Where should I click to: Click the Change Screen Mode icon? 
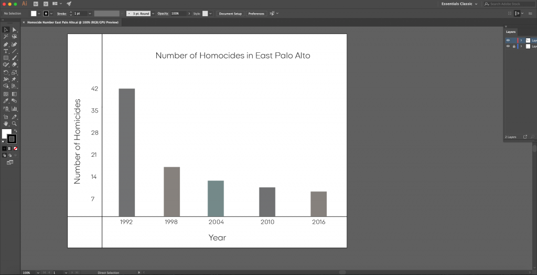(x=10, y=163)
